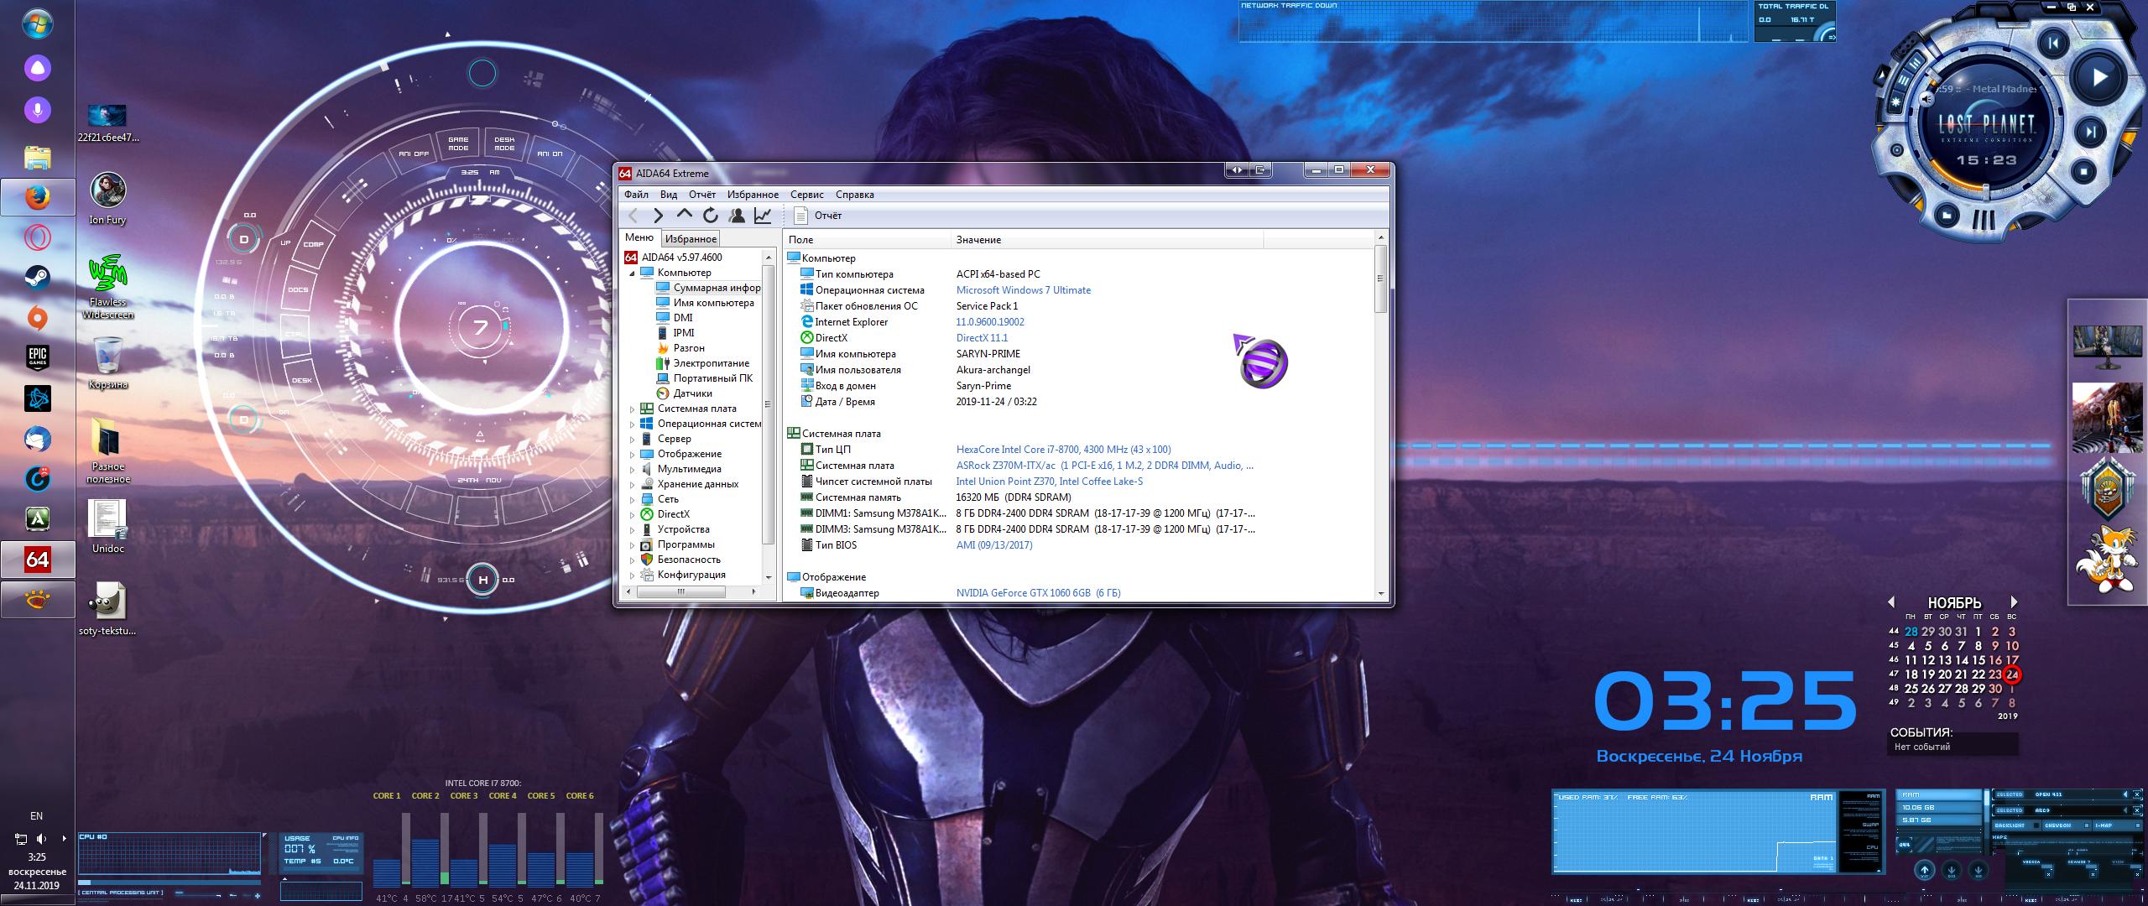Open Epic Games launcher from taskbar
The height and width of the screenshot is (906, 2148).
coord(37,358)
